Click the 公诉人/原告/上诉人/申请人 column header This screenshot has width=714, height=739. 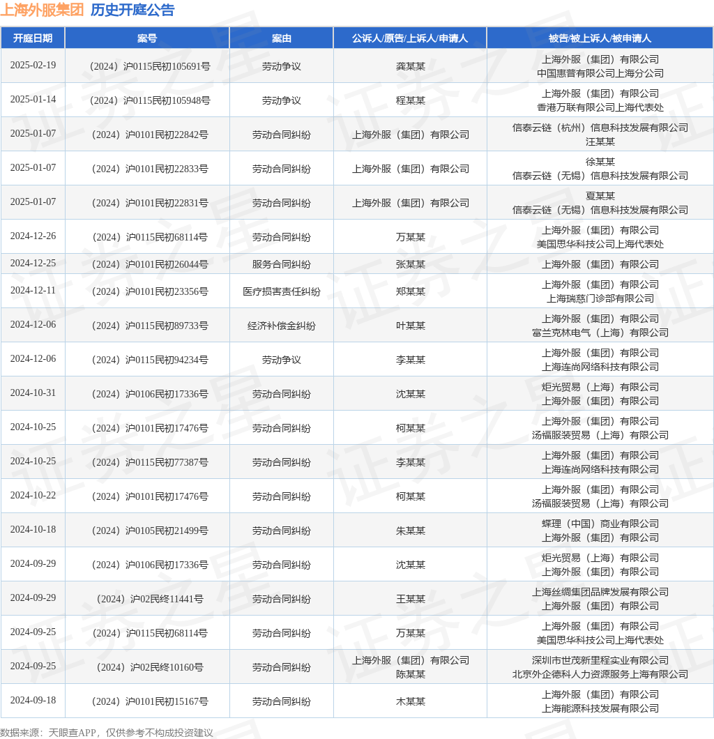tap(410, 38)
